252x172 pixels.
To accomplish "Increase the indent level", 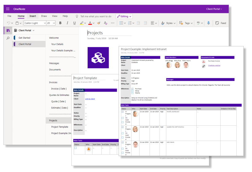I will pyautogui.click(x=145, y=23).
